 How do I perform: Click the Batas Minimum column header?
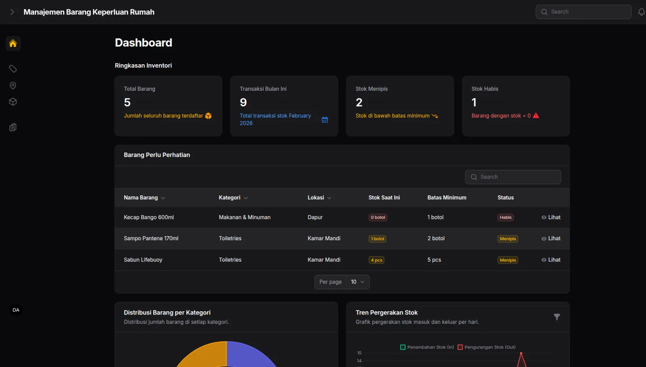pos(447,197)
